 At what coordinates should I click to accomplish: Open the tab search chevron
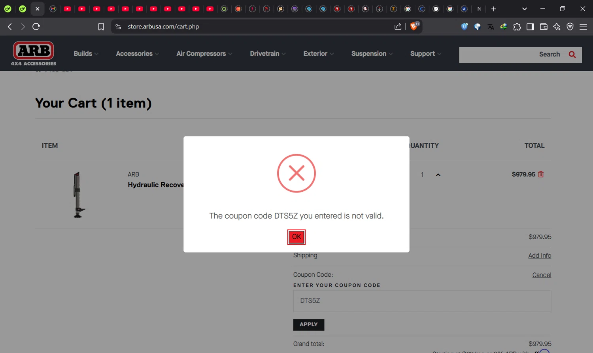525,9
